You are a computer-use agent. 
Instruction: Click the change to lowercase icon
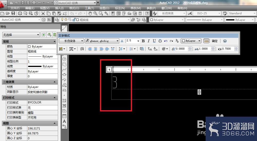point(155,49)
